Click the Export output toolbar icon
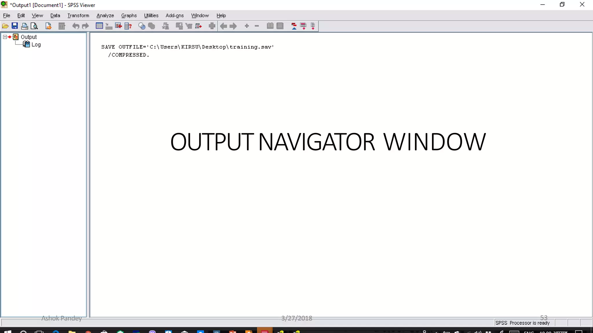 click(x=48, y=26)
